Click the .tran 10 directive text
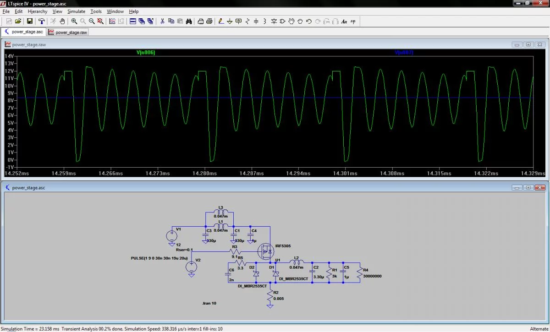 coord(209,304)
